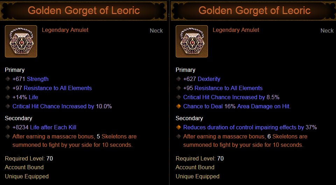This screenshot has width=336, height=185.
Task: Click the orange diamond beside control impairing effects
Action: pos(178,127)
